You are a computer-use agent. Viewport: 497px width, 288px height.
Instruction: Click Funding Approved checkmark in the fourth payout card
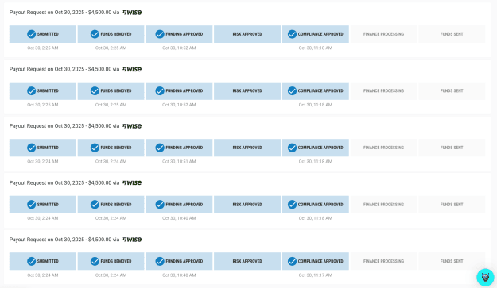pyautogui.click(x=160, y=205)
